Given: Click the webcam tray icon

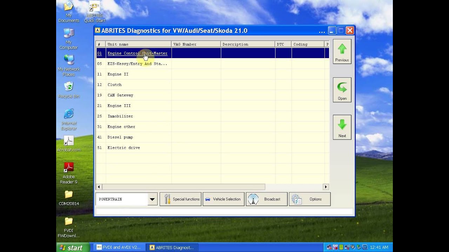Looking at the screenshot, I should pos(353,247).
